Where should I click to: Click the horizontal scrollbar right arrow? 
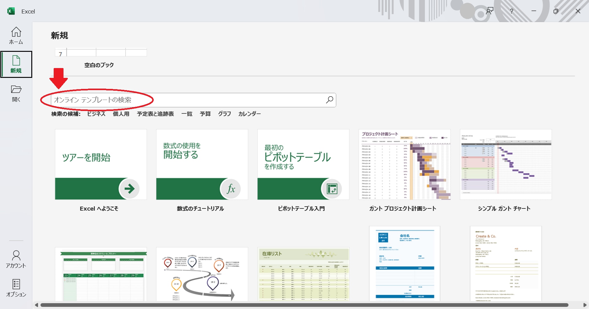click(x=585, y=305)
